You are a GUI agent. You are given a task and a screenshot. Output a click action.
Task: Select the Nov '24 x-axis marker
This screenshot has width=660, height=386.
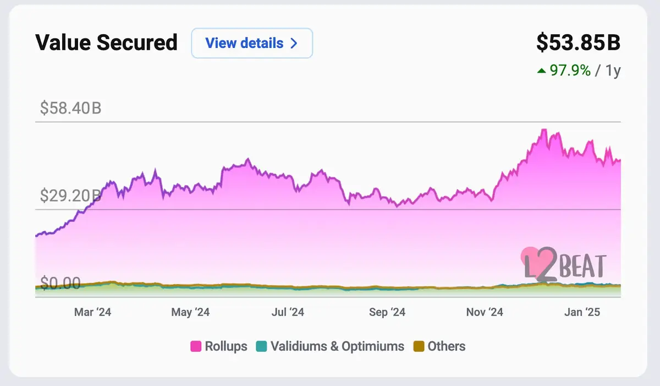pos(485,312)
